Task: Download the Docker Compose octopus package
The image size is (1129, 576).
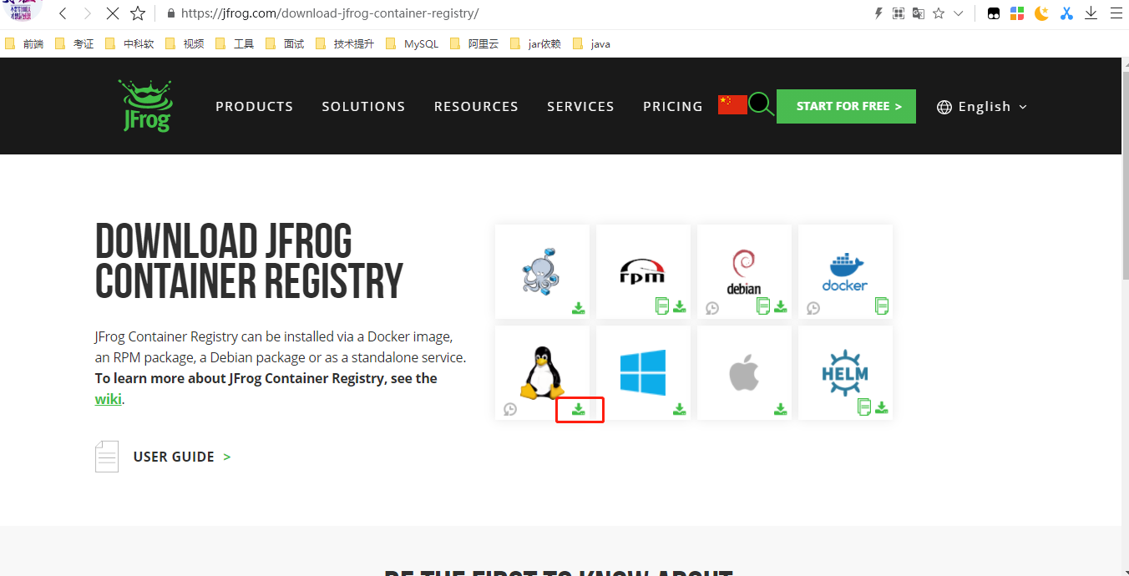Action: click(x=579, y=308)
